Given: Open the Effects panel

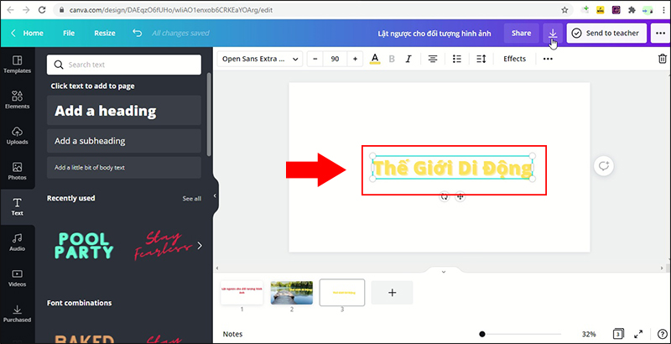Looking at the screenshot, I should (x=514, y=59).
